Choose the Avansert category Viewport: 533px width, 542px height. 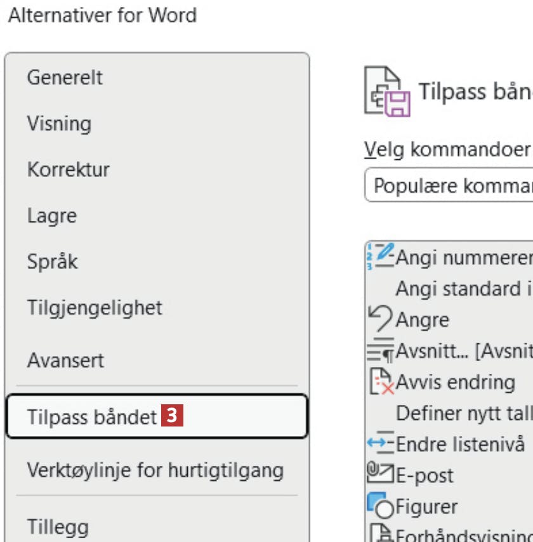point(157,360)
